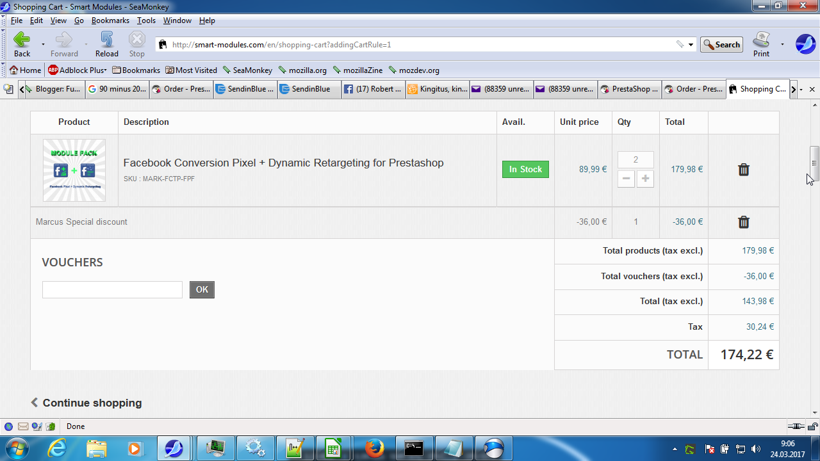Image resolution: width=820 pixels, height=461 pixels.
Task: Go back using the green Back arrow
Action: click(x=22, y=44)
